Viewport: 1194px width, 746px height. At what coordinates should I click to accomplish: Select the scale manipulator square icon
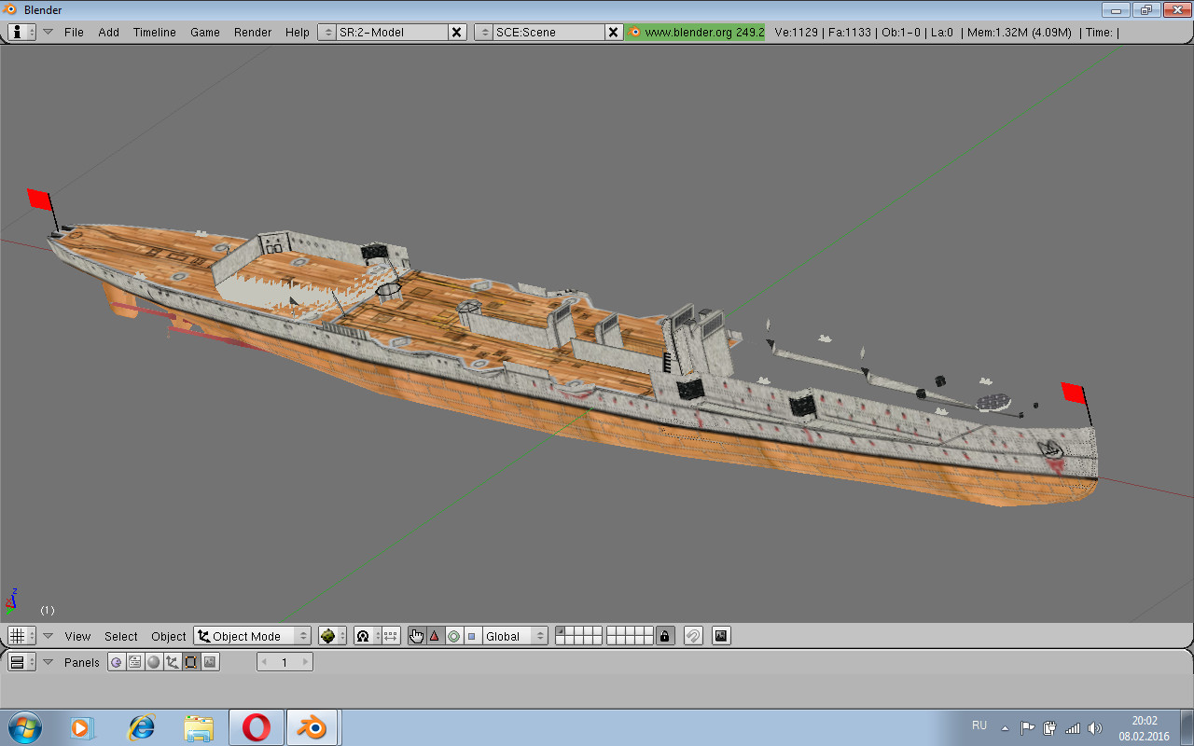[x=471, y=636]
